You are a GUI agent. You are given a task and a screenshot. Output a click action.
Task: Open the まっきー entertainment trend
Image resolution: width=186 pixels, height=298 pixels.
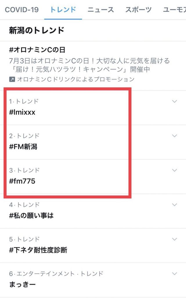(x=22, y=285)
